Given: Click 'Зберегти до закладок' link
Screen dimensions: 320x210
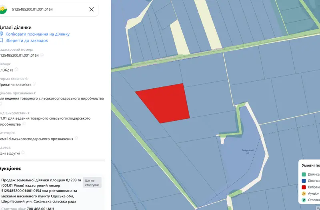Looking at the screenshot, I should (x=27, y=40).
